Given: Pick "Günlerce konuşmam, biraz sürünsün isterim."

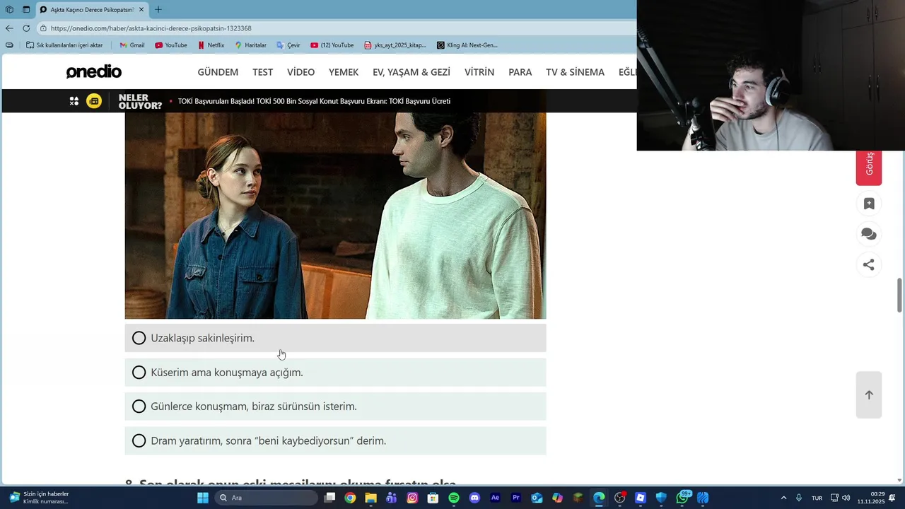Looking at the screenshot, I should [x=335, y=406].
